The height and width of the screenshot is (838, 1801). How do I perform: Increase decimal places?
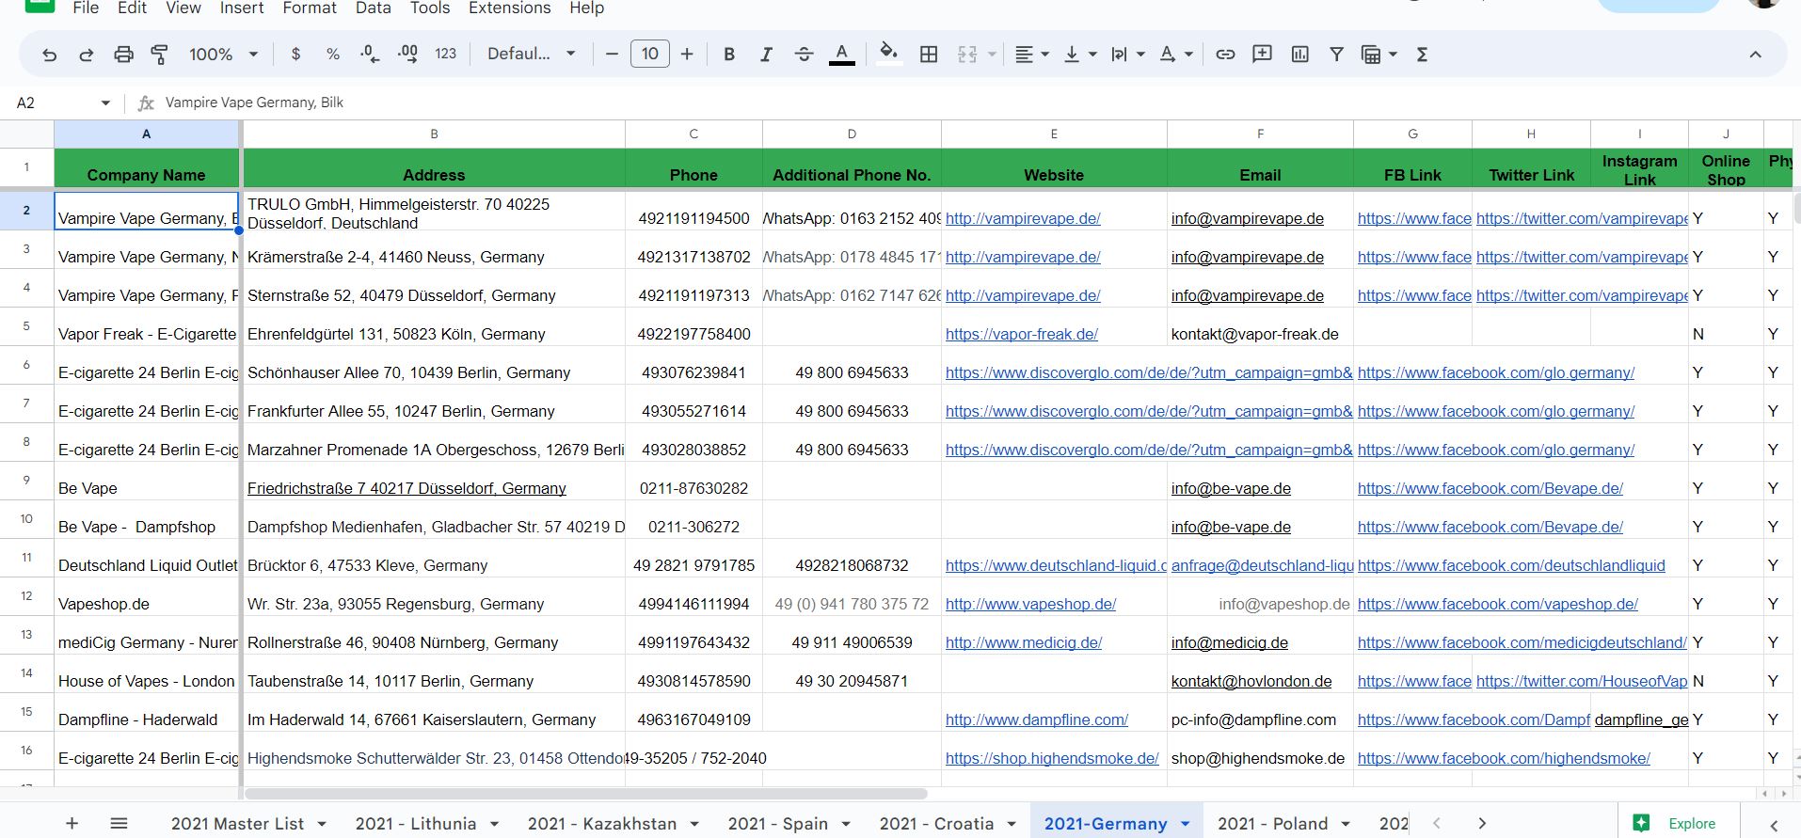(x=407, y=55)
